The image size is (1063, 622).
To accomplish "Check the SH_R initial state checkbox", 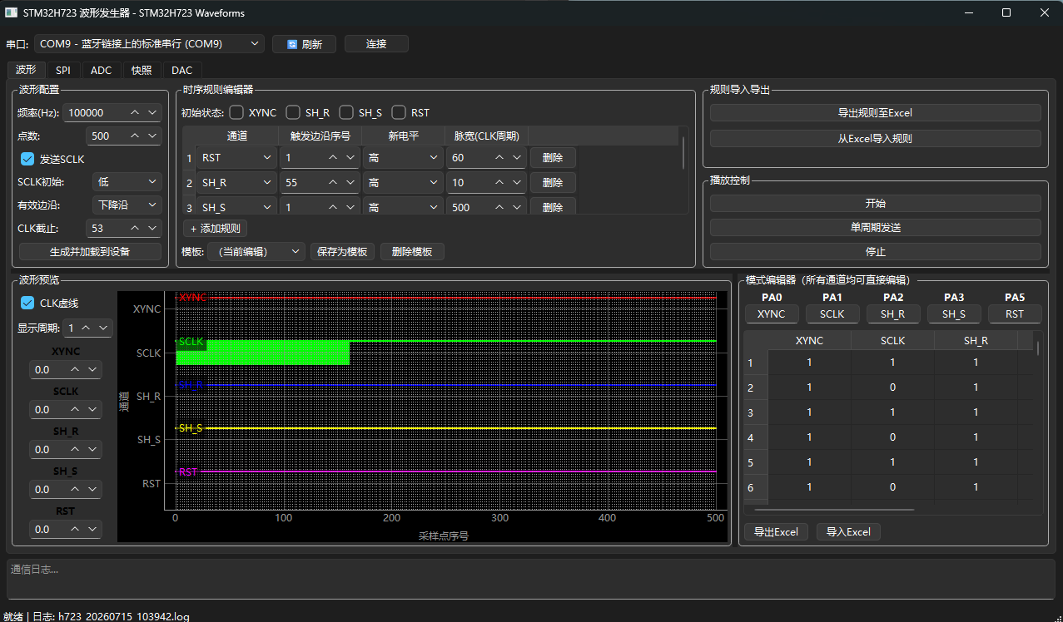I will [x=293, y=112].
